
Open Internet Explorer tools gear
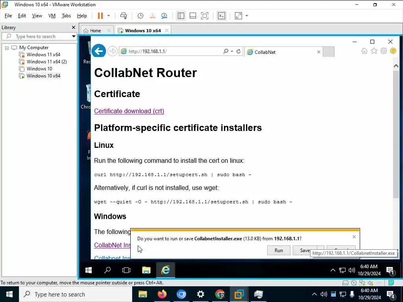(x=383, y=51)
